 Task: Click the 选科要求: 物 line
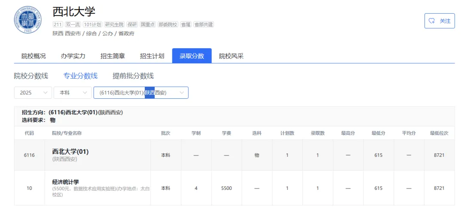[x=39, y=120]
